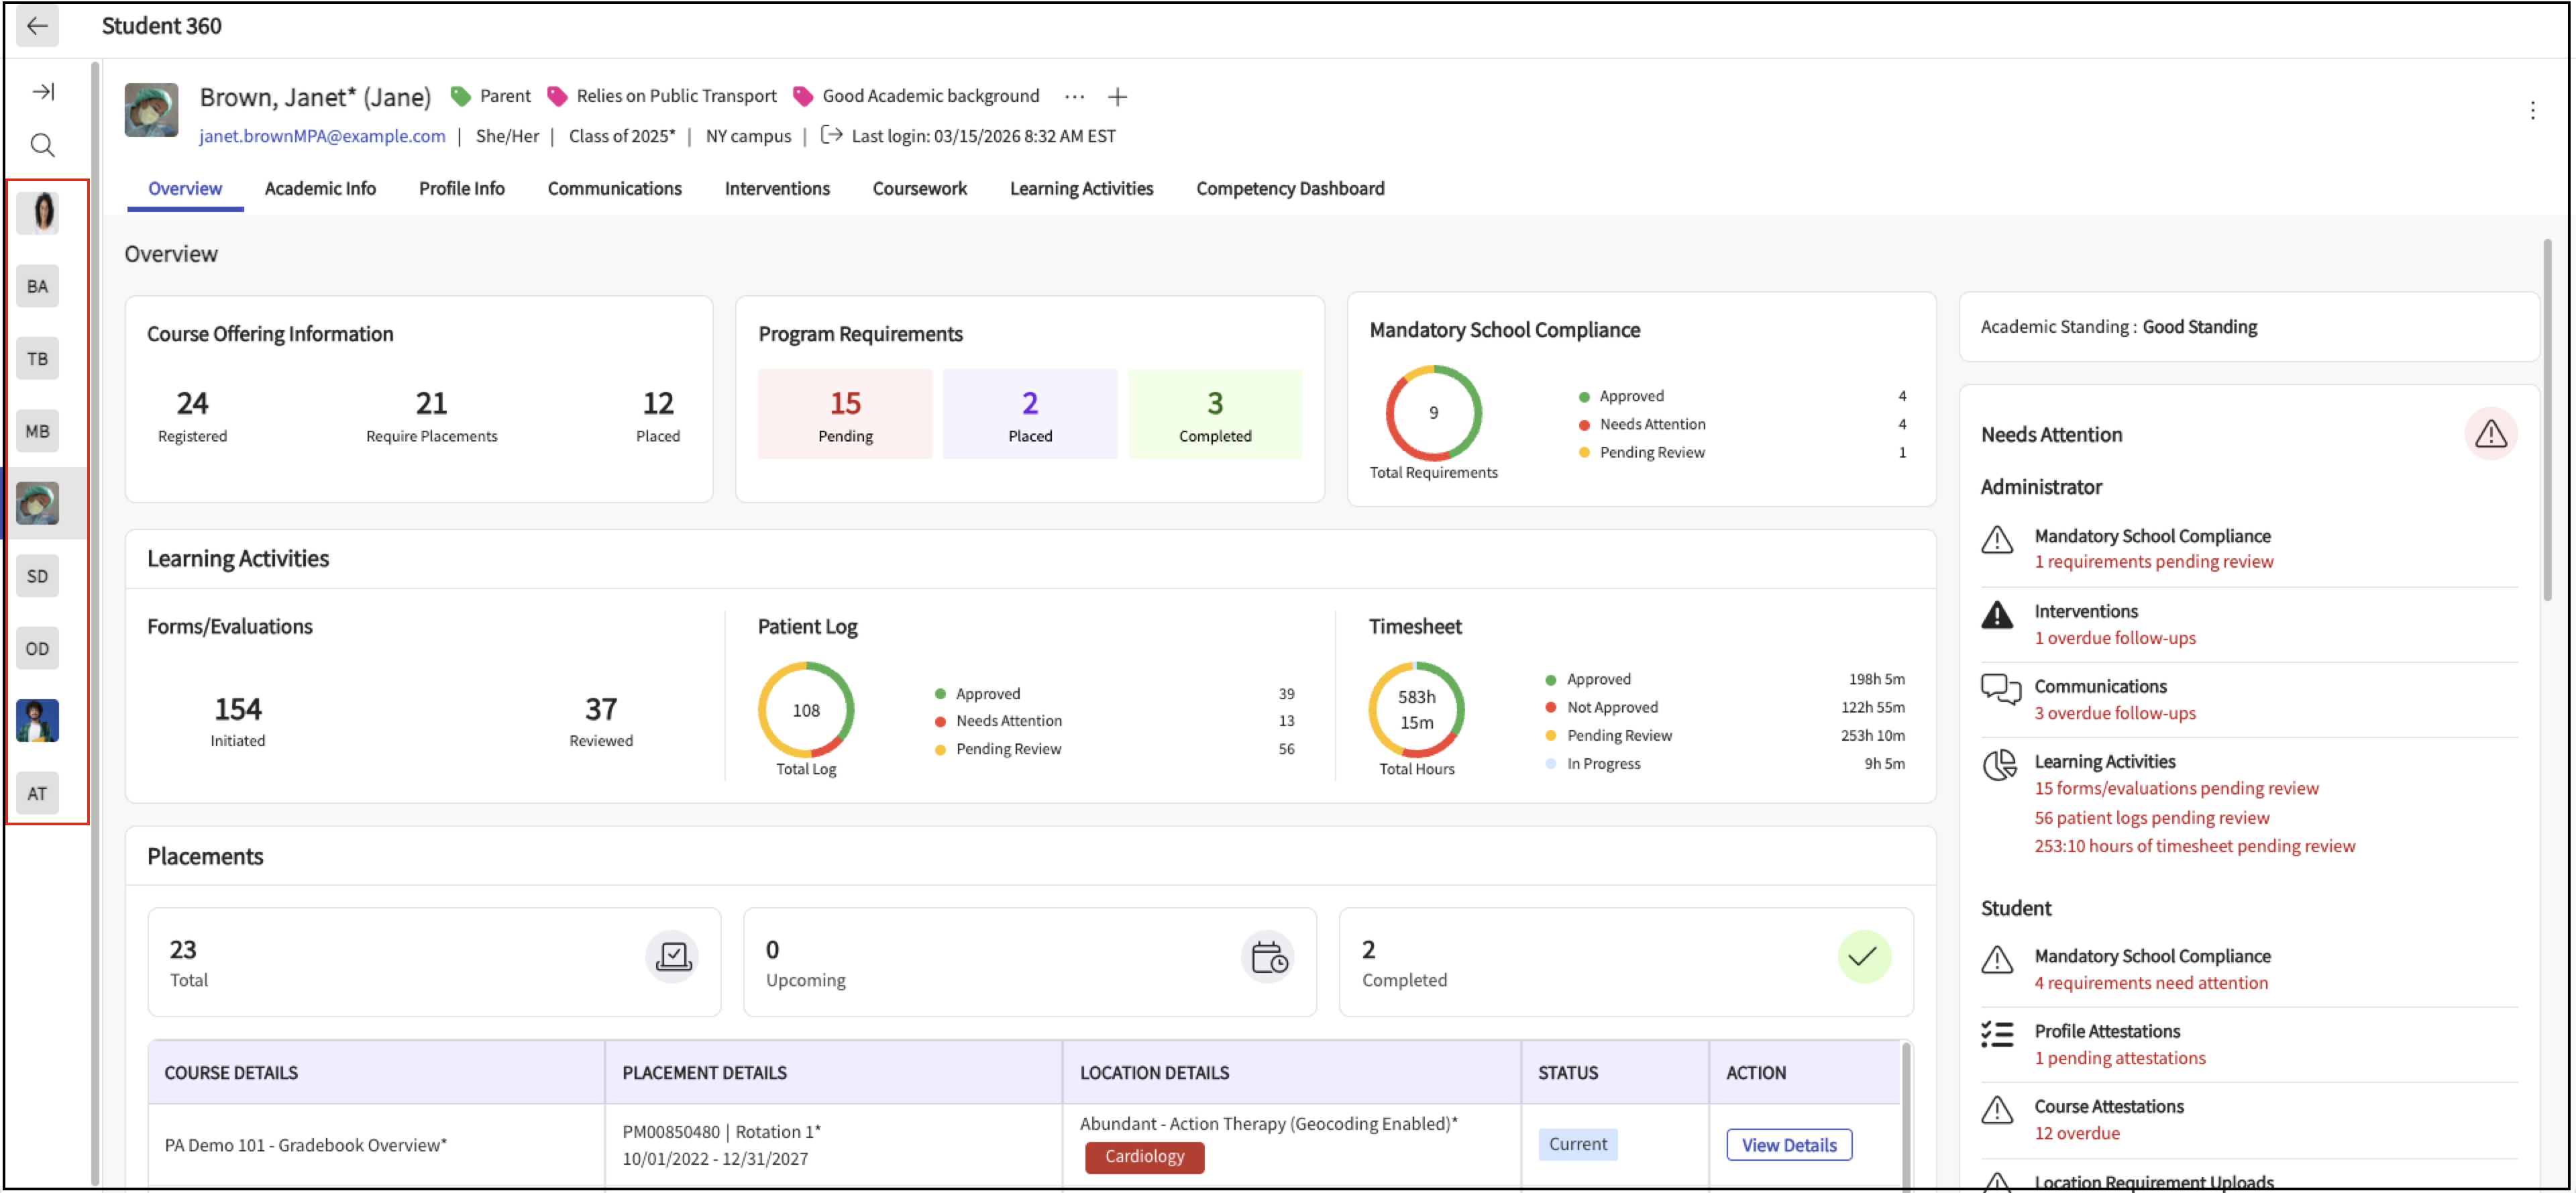This screenshot has height=1193, width=2576.
Task: Click the back arrow beside Student 360
Action: coord(37,26)
